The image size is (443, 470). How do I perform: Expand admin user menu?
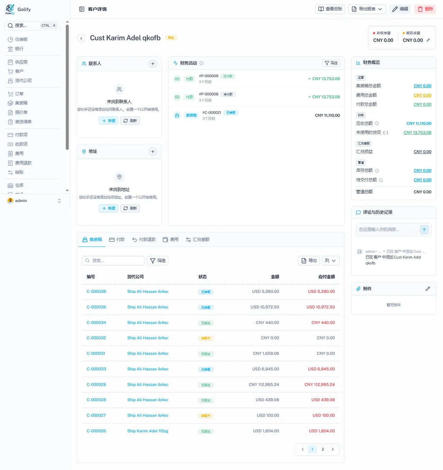(x=34, y=201)
